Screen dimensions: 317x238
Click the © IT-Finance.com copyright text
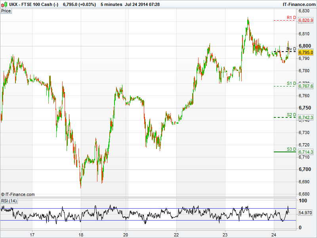coord(18,194)
